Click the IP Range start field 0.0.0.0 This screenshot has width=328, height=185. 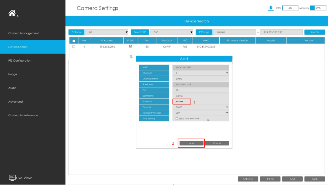pyautogui.click(x=234, y=32)
